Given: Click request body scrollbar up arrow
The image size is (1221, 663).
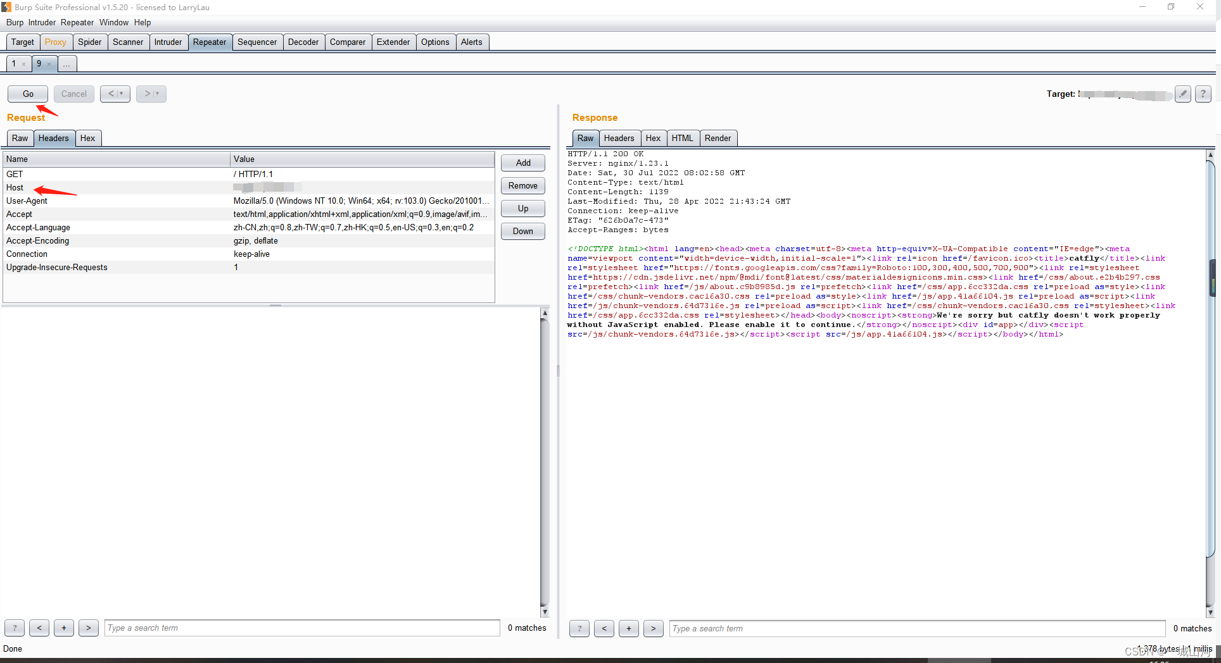Looking at the screenshot, I should tap(545, 313).
